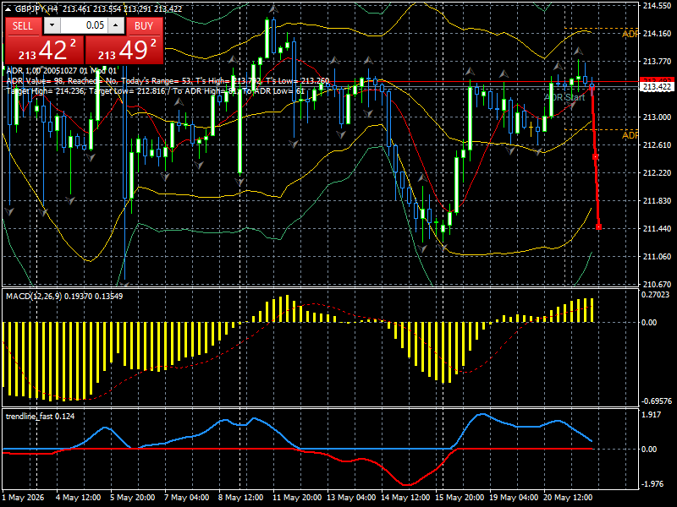This screenshot has width=677, height=507.
Task: Click the BUY button
Action: click(144, 26)
